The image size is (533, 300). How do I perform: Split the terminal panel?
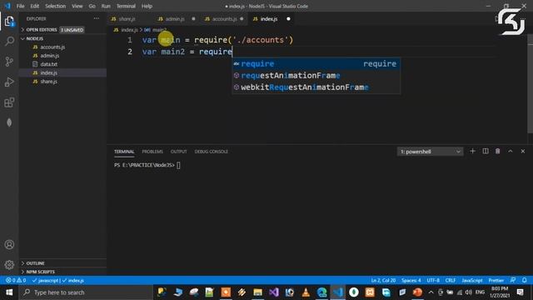coord(486,152)
